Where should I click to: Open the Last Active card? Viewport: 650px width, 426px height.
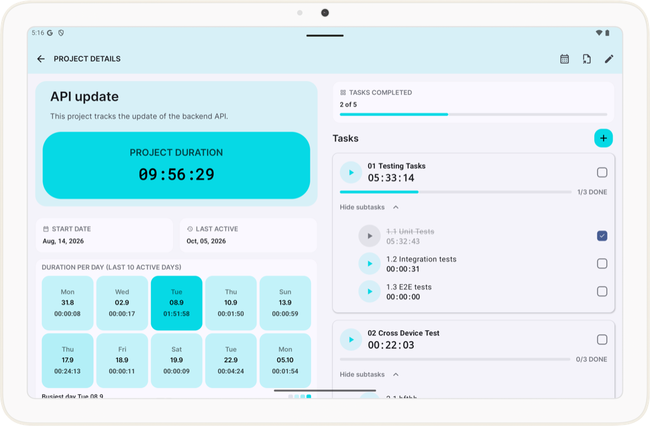tap(248, 235)
